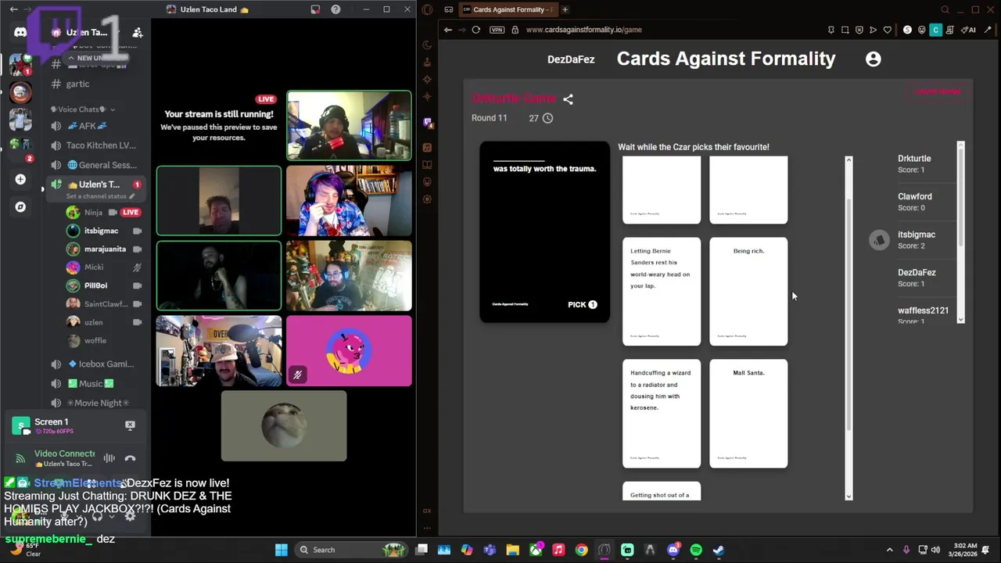Viewport: 1001px width, 563px height.
Task: Open the browser AI assistant icon
Action: (969, 30)
